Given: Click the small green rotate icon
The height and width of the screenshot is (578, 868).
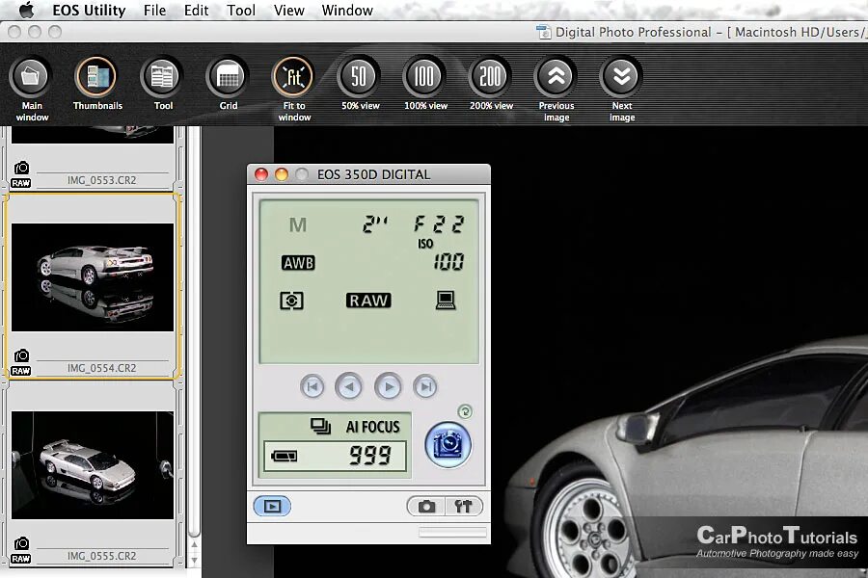Looking at the screenshot, I should pyautogui.click(x=465, y=411).
